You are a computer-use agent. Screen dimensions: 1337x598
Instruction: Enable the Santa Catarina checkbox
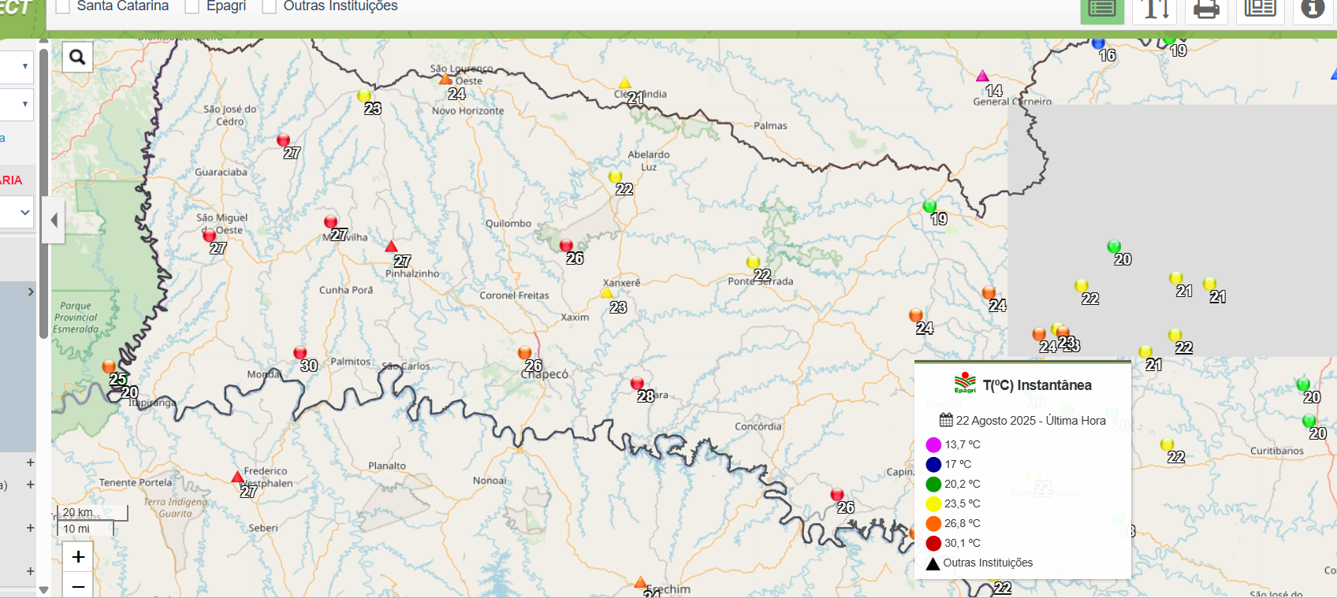click(x=63, y=6)
